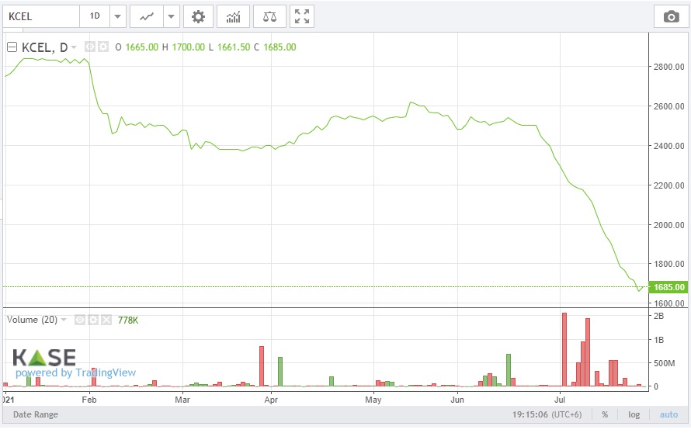691x433 pixels.
Task: Take a chart snapshot with camera icon
Action: point(671,16)
